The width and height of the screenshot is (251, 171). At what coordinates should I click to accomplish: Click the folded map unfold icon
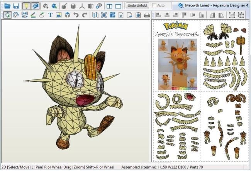pyautogui.click(x=95, y=15)
